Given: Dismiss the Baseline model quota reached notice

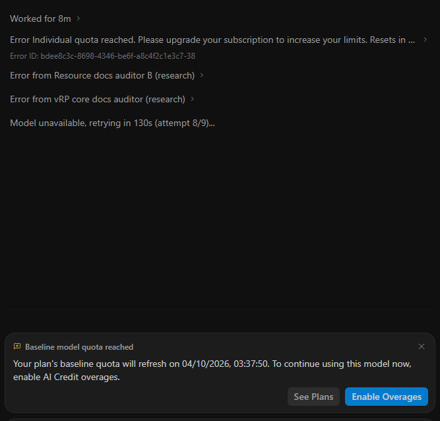Looking at the screenshot, I should pyautogui.click(x=421, y=346).
